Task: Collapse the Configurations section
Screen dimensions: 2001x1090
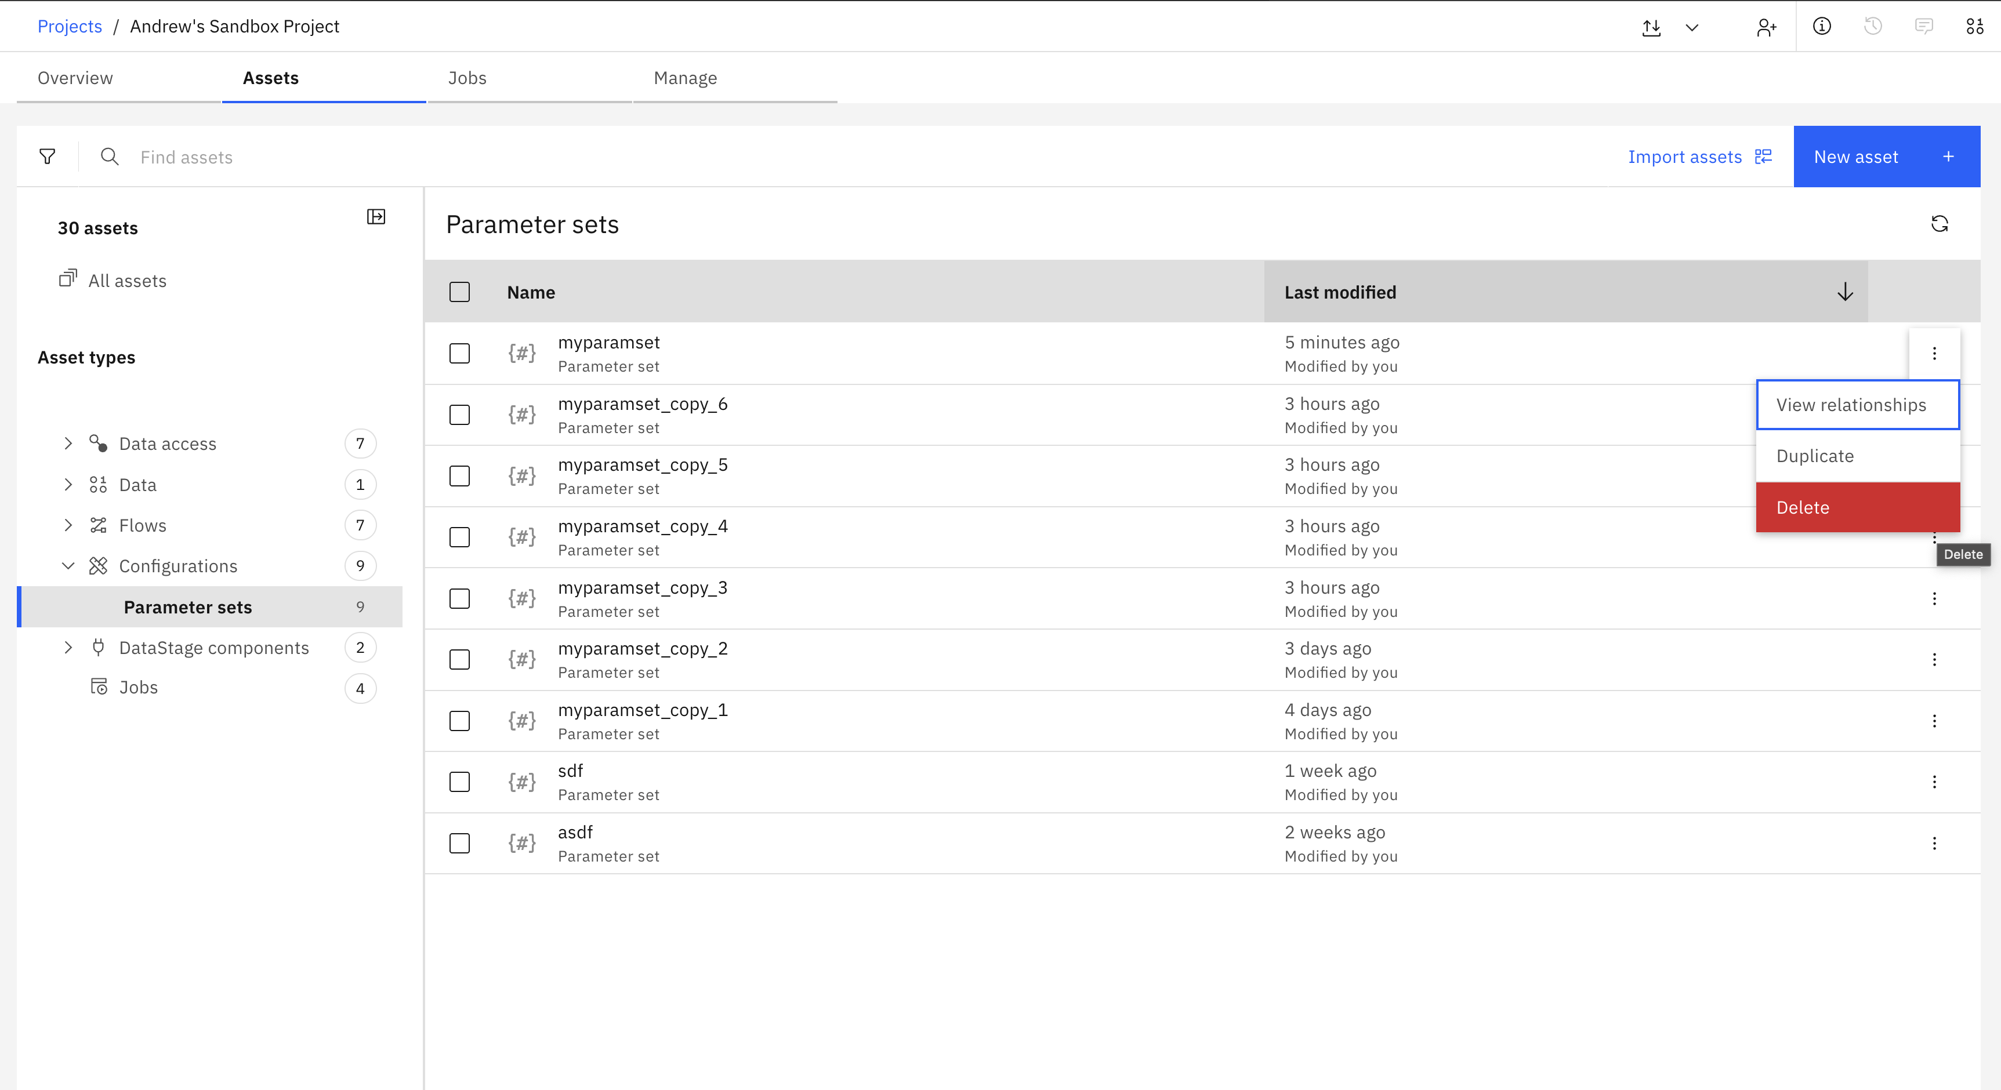Action: (68, 566)
